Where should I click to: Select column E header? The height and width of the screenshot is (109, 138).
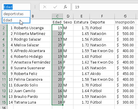pyautogui.click(x=81, y=16)
